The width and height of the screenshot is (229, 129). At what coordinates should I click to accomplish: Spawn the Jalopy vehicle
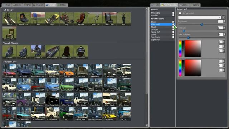click(52, 19)
